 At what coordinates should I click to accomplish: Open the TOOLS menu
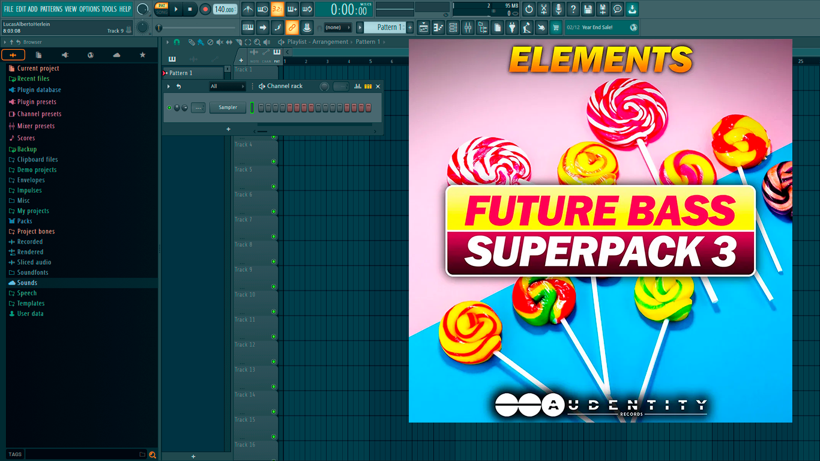pos(109,9)
